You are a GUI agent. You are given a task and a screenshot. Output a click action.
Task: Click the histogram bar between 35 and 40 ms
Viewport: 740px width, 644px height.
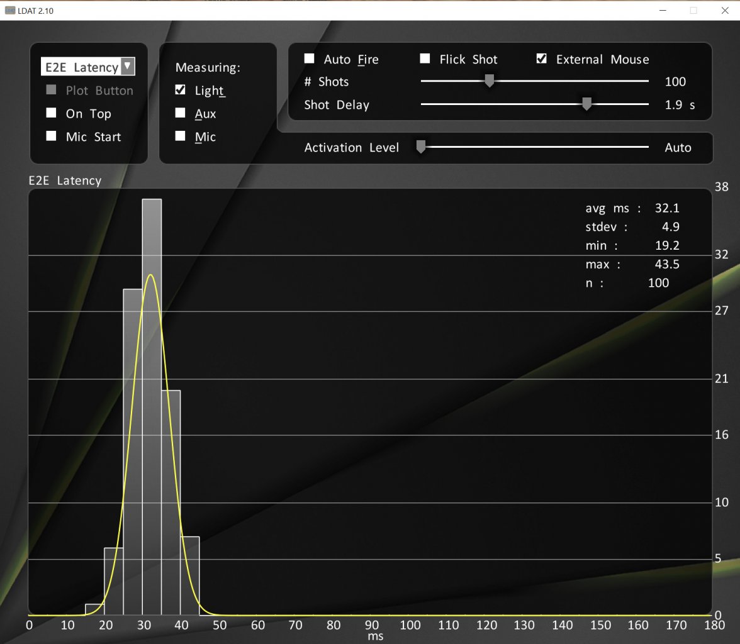tap(171, 502)
